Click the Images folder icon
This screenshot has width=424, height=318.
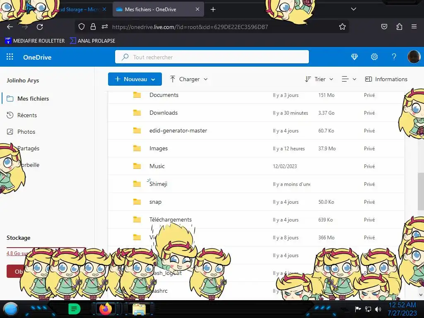click(137, 148)
